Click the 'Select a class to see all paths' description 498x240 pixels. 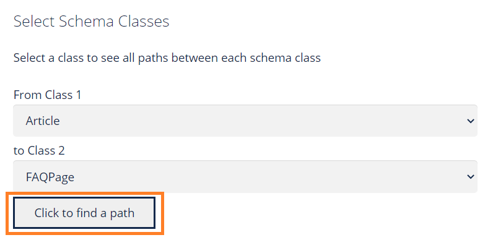point(167,58)
